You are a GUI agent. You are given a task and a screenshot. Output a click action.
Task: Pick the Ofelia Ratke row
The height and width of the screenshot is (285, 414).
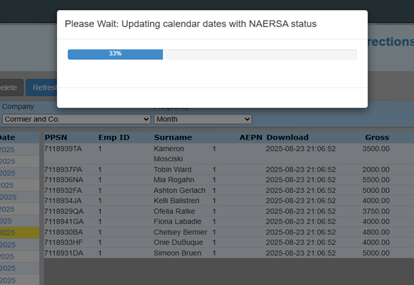coord(175,211)
